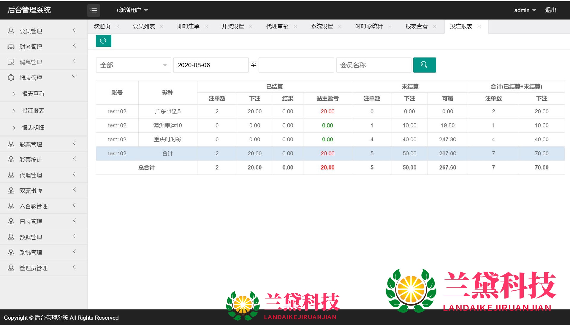Click the 报表管理 icon in sidebar
This screenshot has height=325, width=570.
(x=11, y=78)
